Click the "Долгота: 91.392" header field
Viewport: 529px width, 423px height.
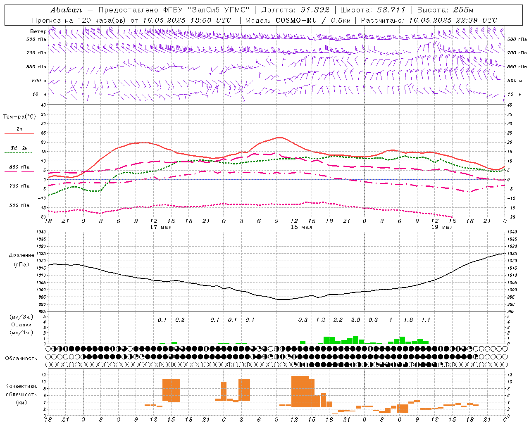coord(295,10)
